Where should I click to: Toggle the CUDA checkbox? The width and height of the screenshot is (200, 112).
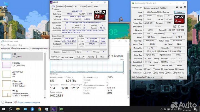(x=154, y=69)
